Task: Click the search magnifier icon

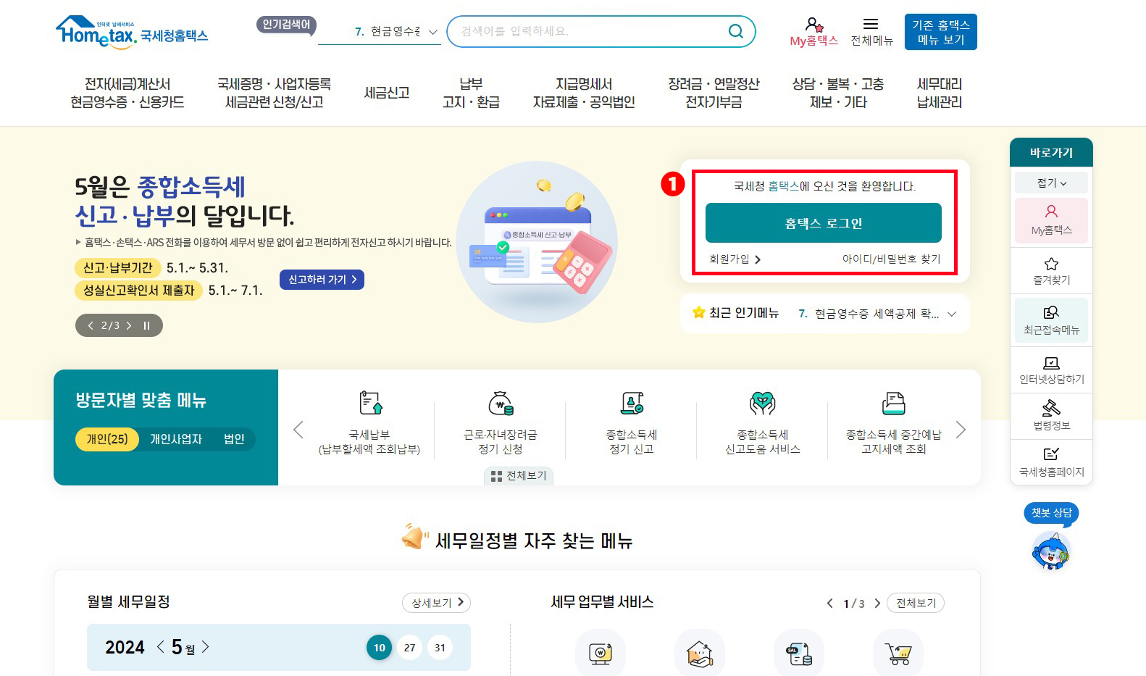Action: click(736, 31)
